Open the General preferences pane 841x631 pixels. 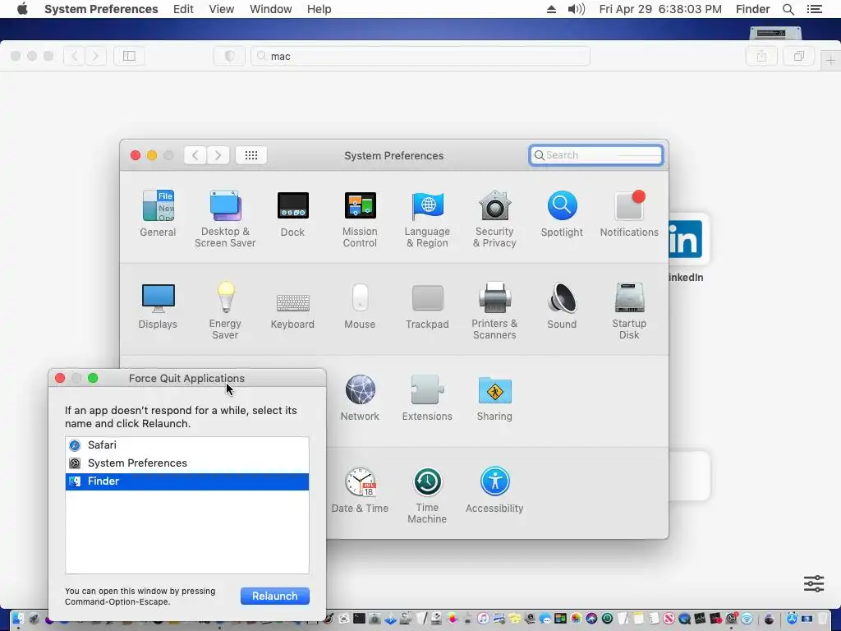pos(158,213)
